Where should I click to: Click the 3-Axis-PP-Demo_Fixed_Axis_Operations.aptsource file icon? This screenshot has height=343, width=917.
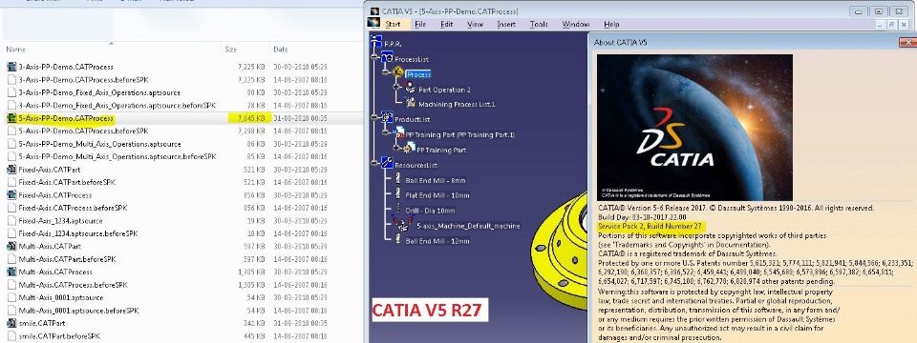tap(11, 92)
